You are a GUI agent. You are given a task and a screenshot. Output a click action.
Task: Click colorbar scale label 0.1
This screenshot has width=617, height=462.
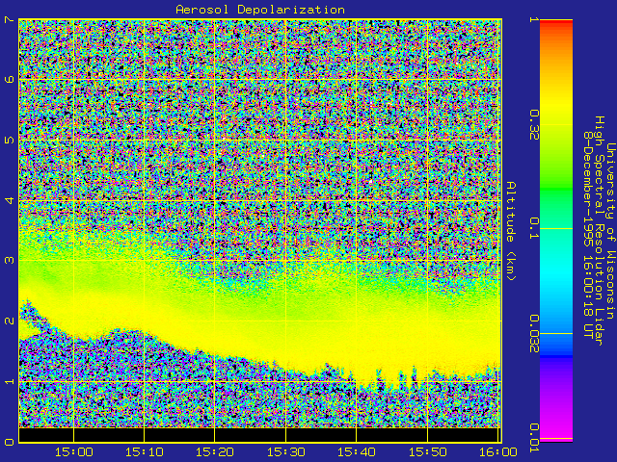(534, 228)
